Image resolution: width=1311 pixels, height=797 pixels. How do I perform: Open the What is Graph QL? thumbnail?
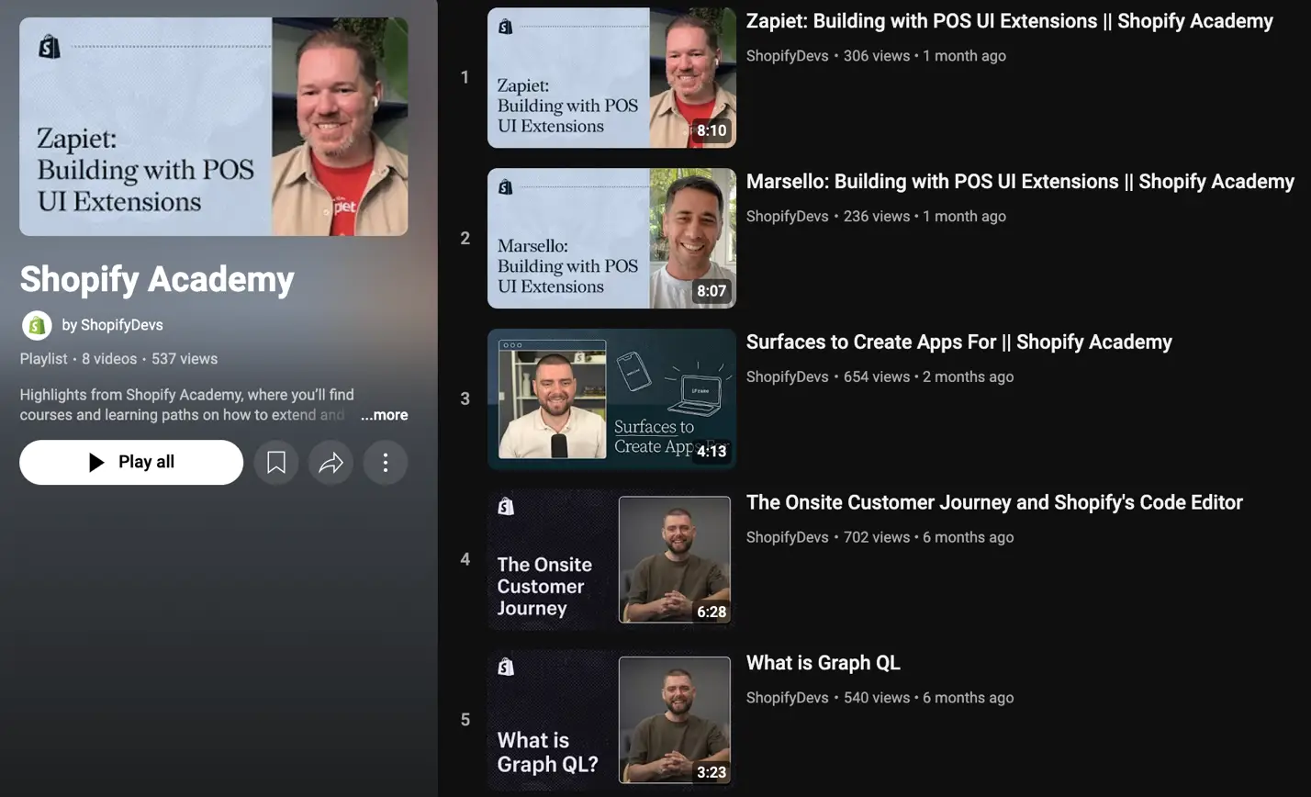coord(611,721)
